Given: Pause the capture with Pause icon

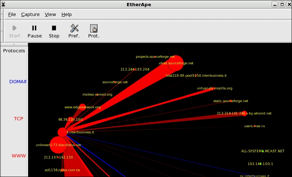Looking at the screenshot, I should pyautogui.click(x=34, y=28).
